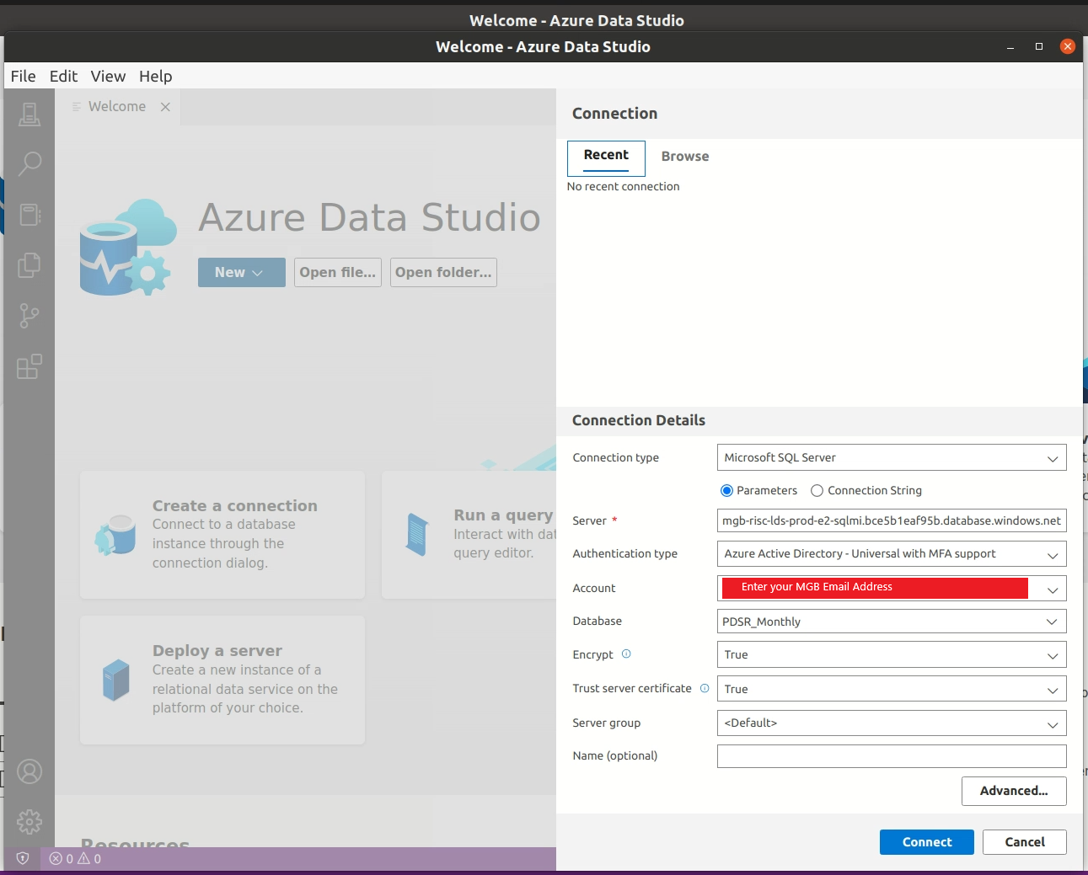The height and width of the screenshot is (875, 1088).
Task: Open the Accounts icon in activity bar
Action: (29, 771)
